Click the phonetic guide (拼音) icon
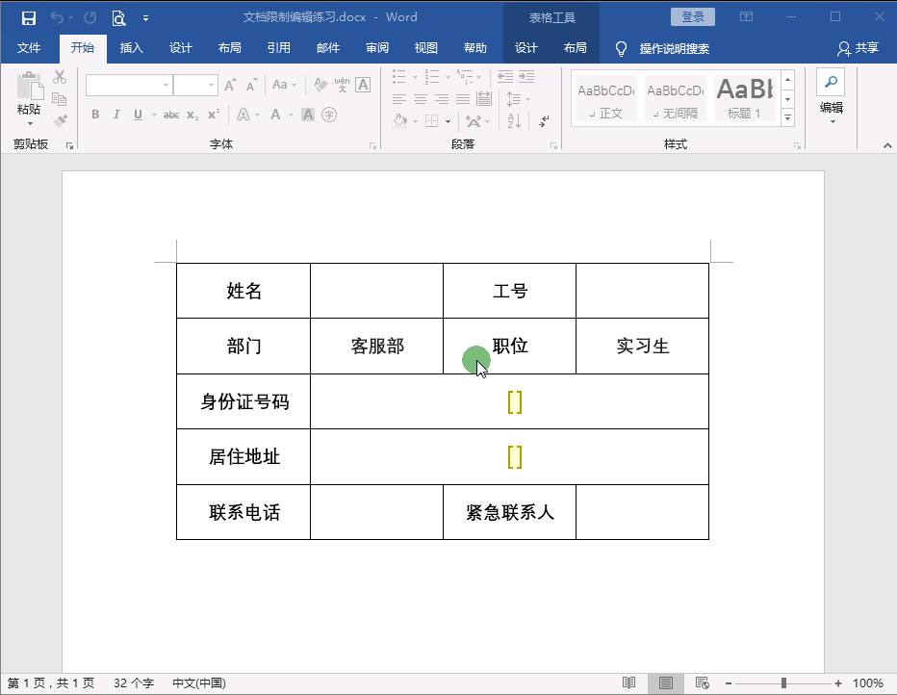This screenshot has width=897, height=695. 343,87
